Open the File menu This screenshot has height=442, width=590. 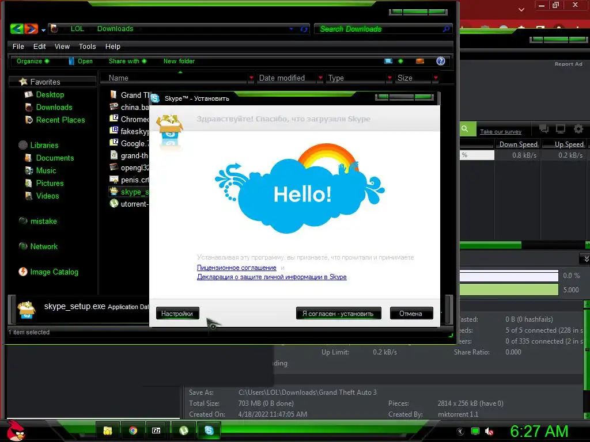pos(18,46)
